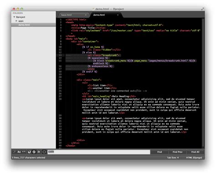Open the HTML (Django) syntax selector
Viewport: 216px width, 175px height.
click(x=194, y=158)
